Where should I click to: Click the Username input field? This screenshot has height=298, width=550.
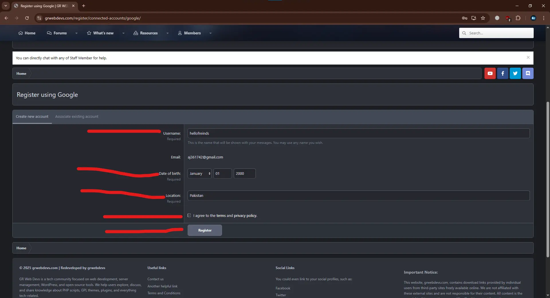tap(358, 134)
